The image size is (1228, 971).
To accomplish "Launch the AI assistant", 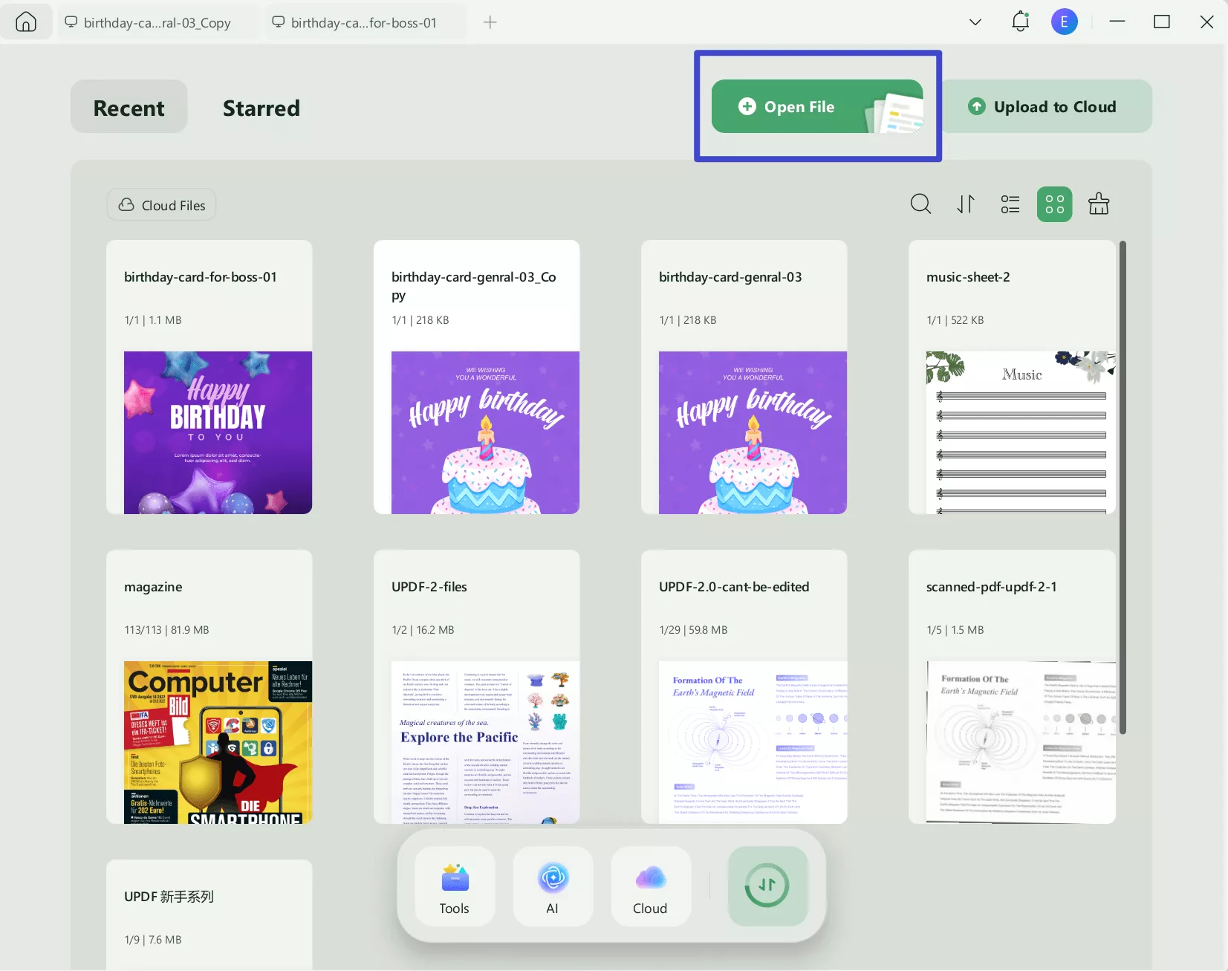I will click(552, 886).
